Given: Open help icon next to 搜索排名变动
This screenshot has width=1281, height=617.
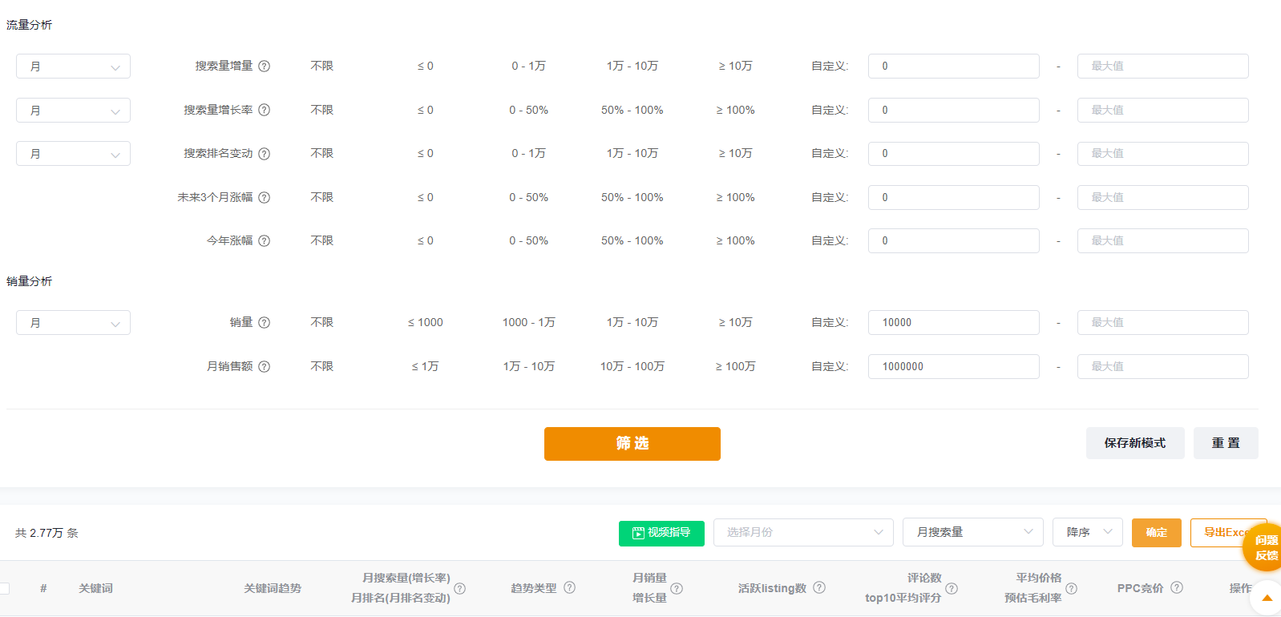Looking at the screenshot, I should (x=264, y=154).
